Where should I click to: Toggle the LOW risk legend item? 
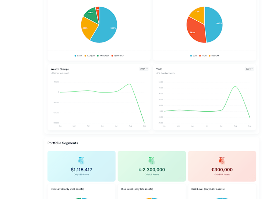tap(194, 56)
